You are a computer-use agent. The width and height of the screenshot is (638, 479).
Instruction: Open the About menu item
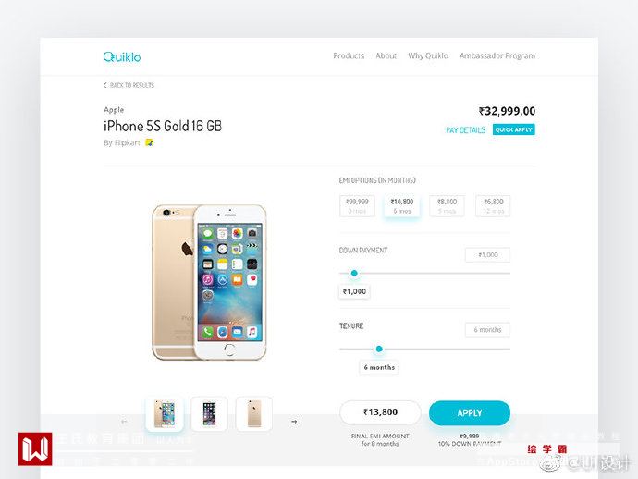pos(386,55)
